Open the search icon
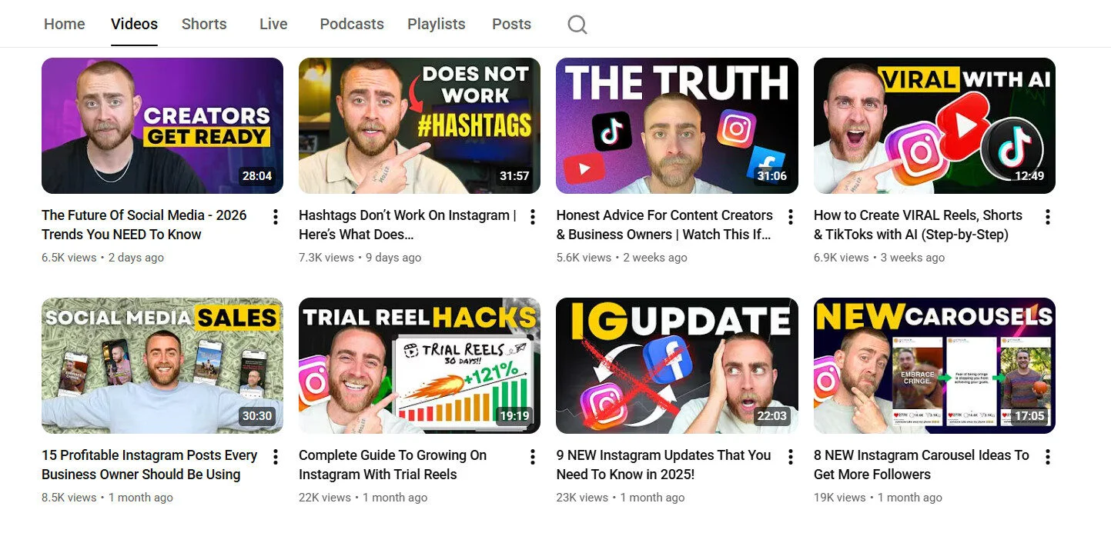This screenshot has width=1111, height=533. [x=577, y=24]
